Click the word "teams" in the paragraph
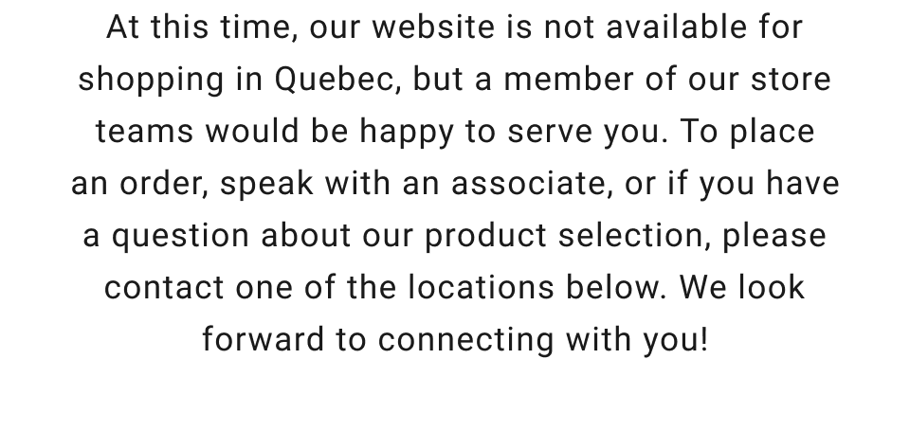 143,132
